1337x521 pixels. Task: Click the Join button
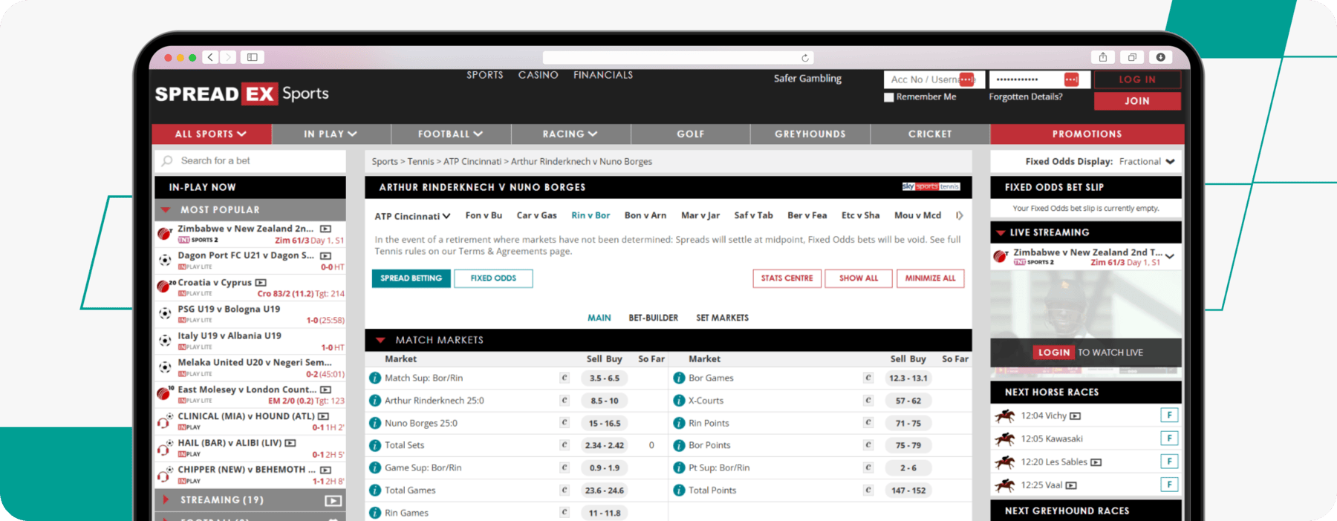pyautogui.click(x=1137, y=101)
